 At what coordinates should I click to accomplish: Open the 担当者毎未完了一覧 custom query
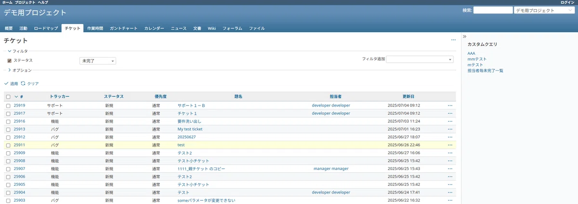click(485, 71)
